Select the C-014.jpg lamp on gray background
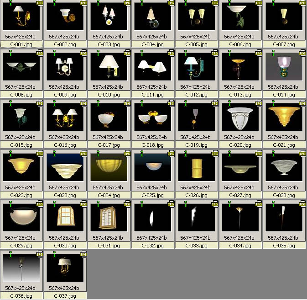The image size is (307, 300). coord(284,67)
